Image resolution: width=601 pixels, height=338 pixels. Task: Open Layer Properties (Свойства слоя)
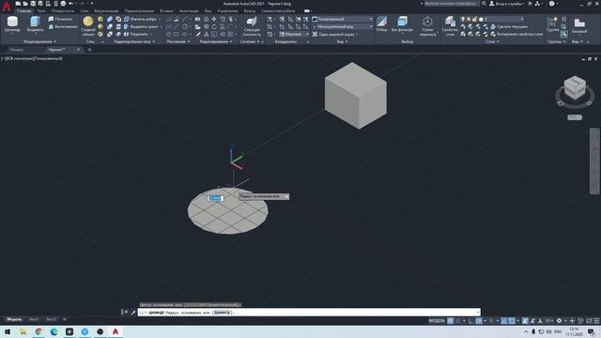point(450,26)
